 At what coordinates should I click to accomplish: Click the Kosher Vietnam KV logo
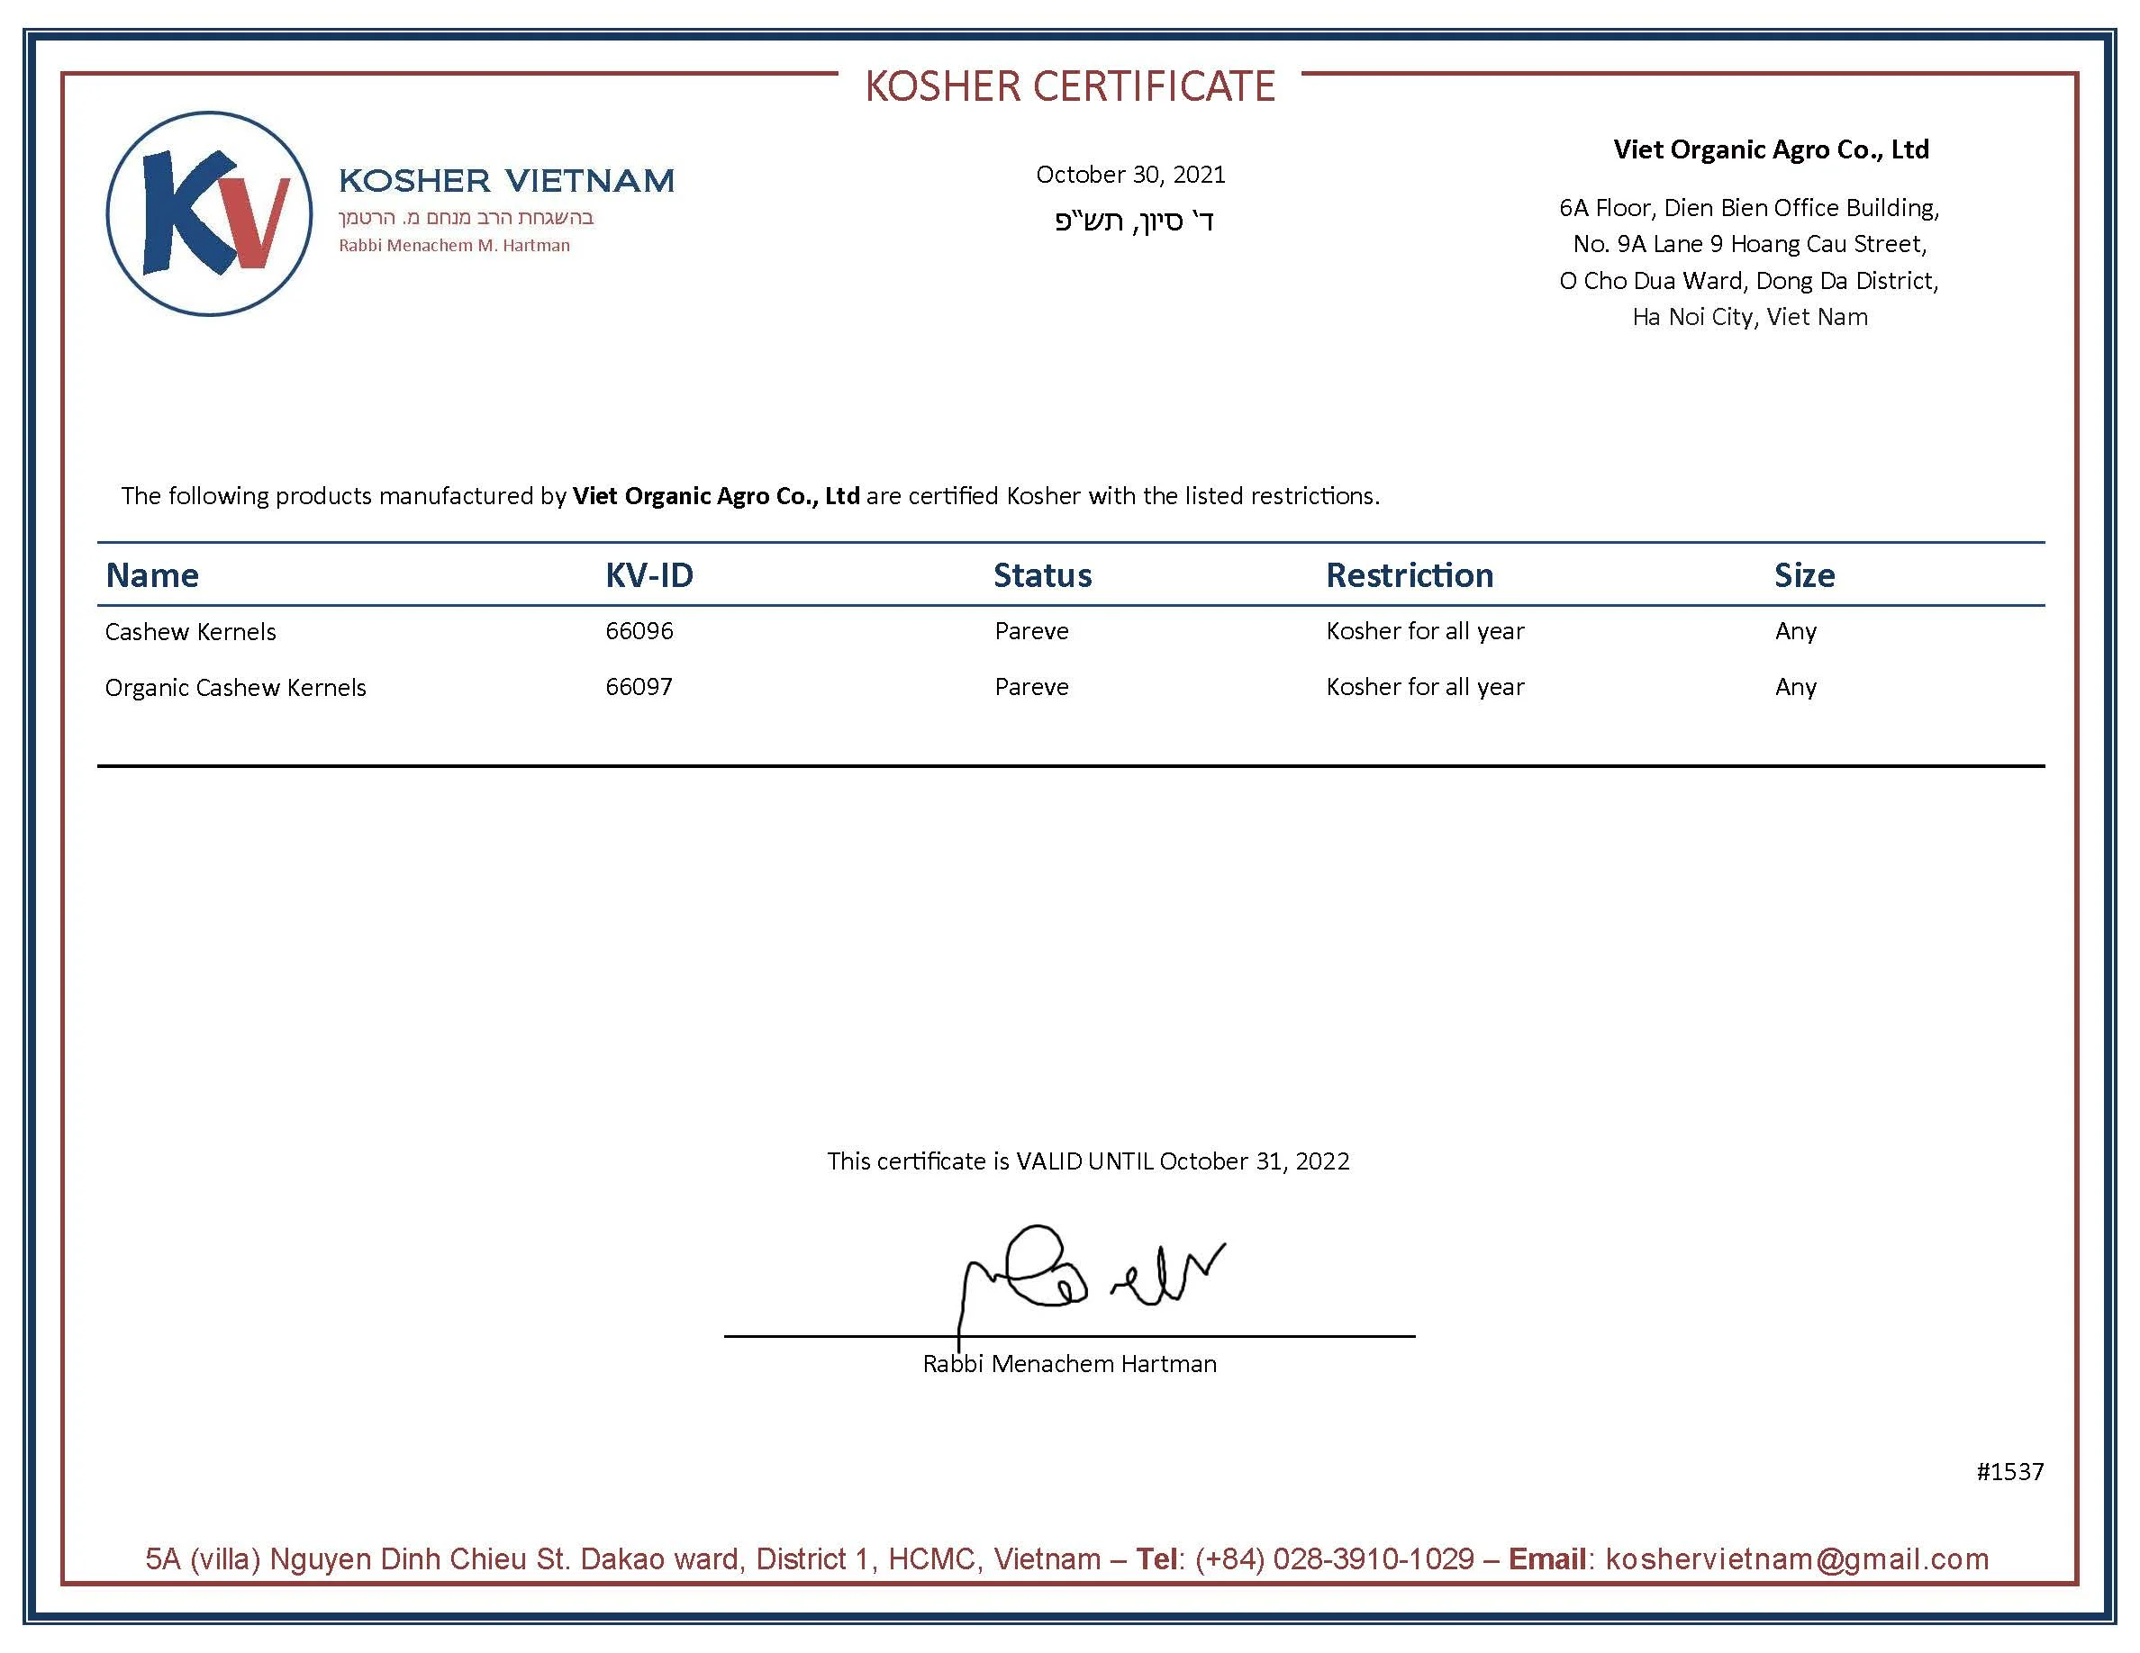(x=209, y=213)
